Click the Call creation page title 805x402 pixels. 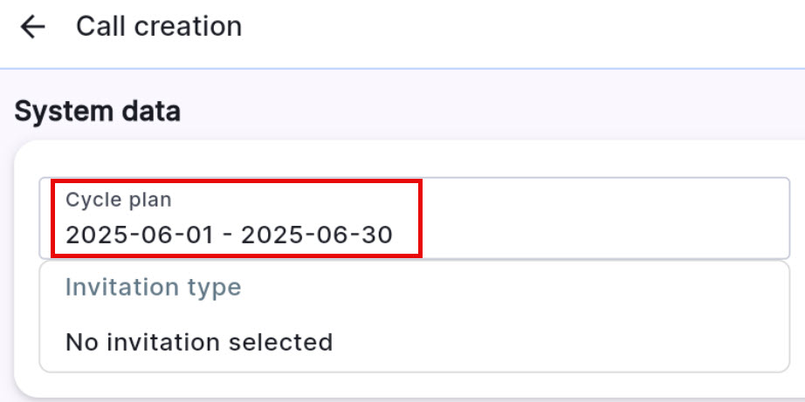coord(158,27)
